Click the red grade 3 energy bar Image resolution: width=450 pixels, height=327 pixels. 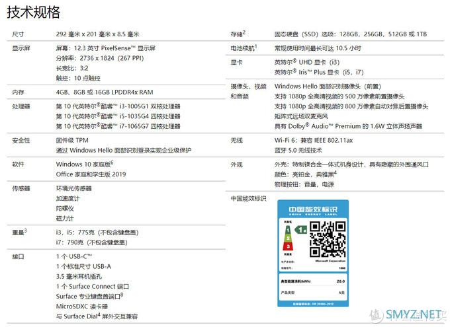tap(288, 245)
